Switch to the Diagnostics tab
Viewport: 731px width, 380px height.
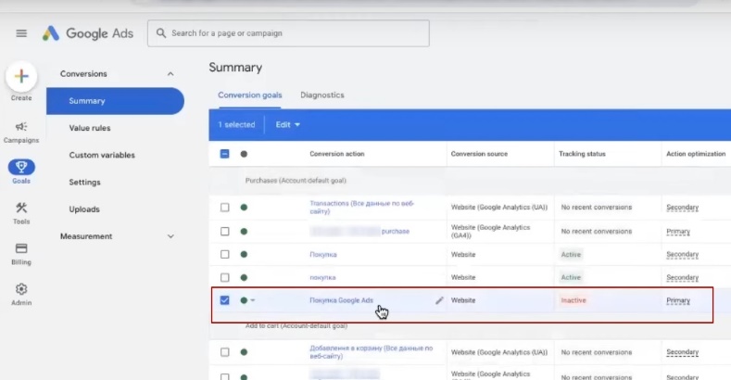tap(321, 95)
